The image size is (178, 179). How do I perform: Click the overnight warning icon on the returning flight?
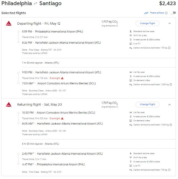point(62,118)
